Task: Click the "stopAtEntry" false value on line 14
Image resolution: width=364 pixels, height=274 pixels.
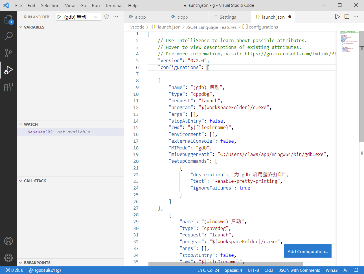Action: pyautogui.click(x=216, y=121)
